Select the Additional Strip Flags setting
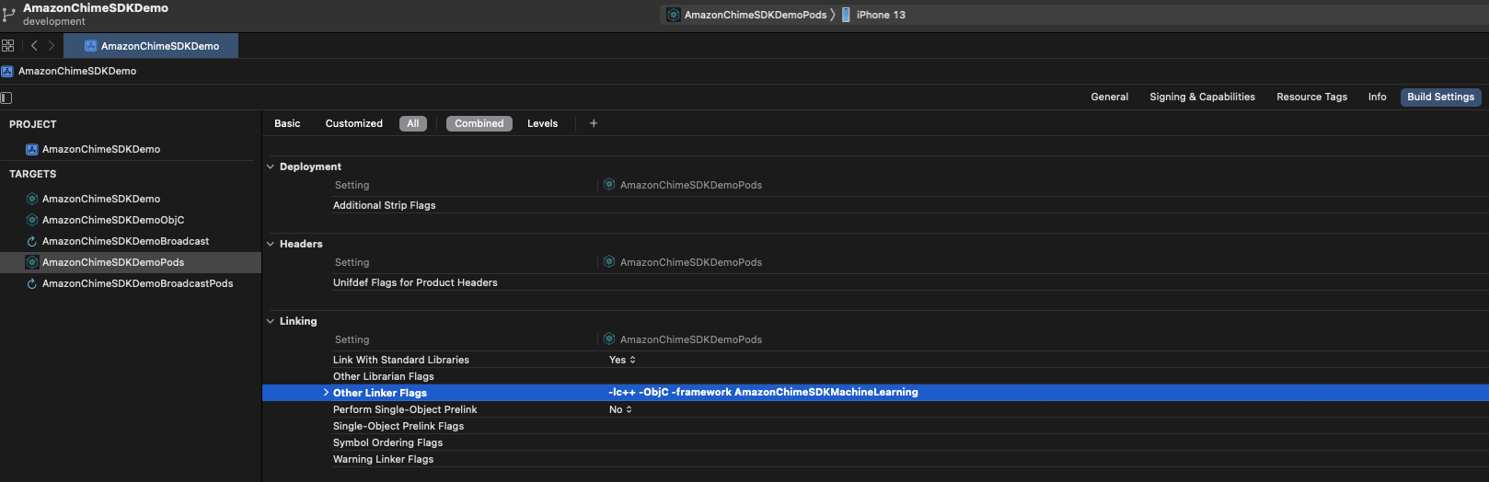The width and height of the screenshot is (1489, 482). point(384,205)
